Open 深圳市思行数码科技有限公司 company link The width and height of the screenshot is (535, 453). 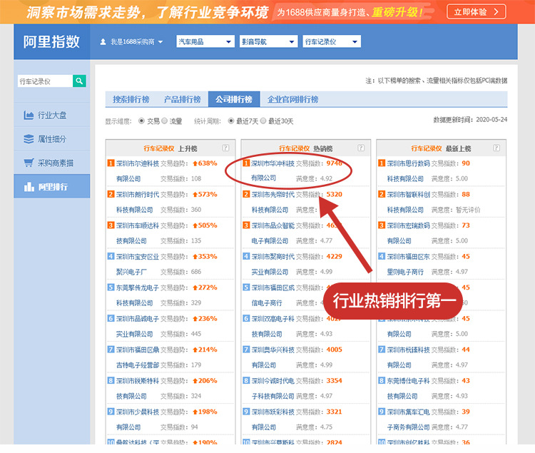[408, 171]
